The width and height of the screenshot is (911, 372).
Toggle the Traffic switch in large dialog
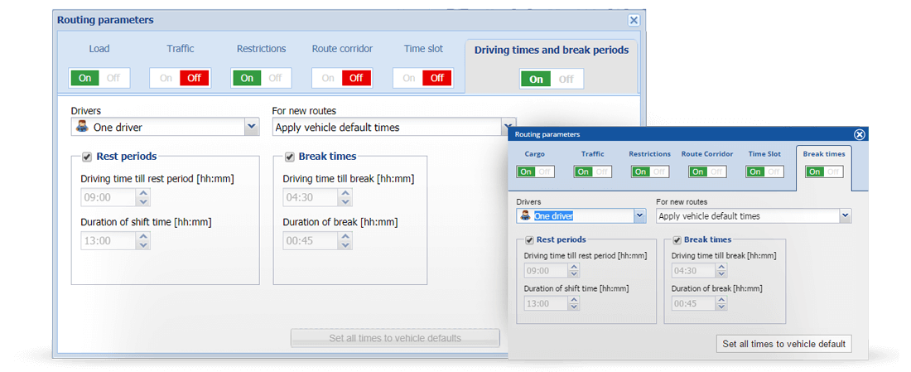(180, 78)
